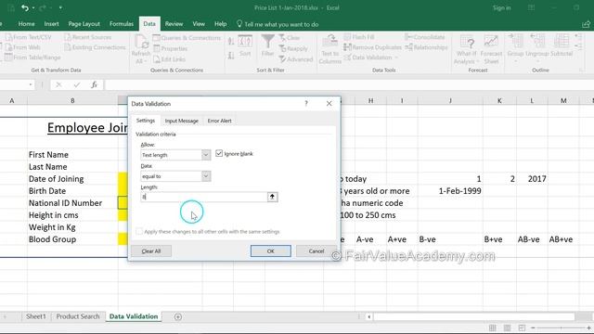
Task: Open the Home ribbon tab
Action: (x=27, y=24)
